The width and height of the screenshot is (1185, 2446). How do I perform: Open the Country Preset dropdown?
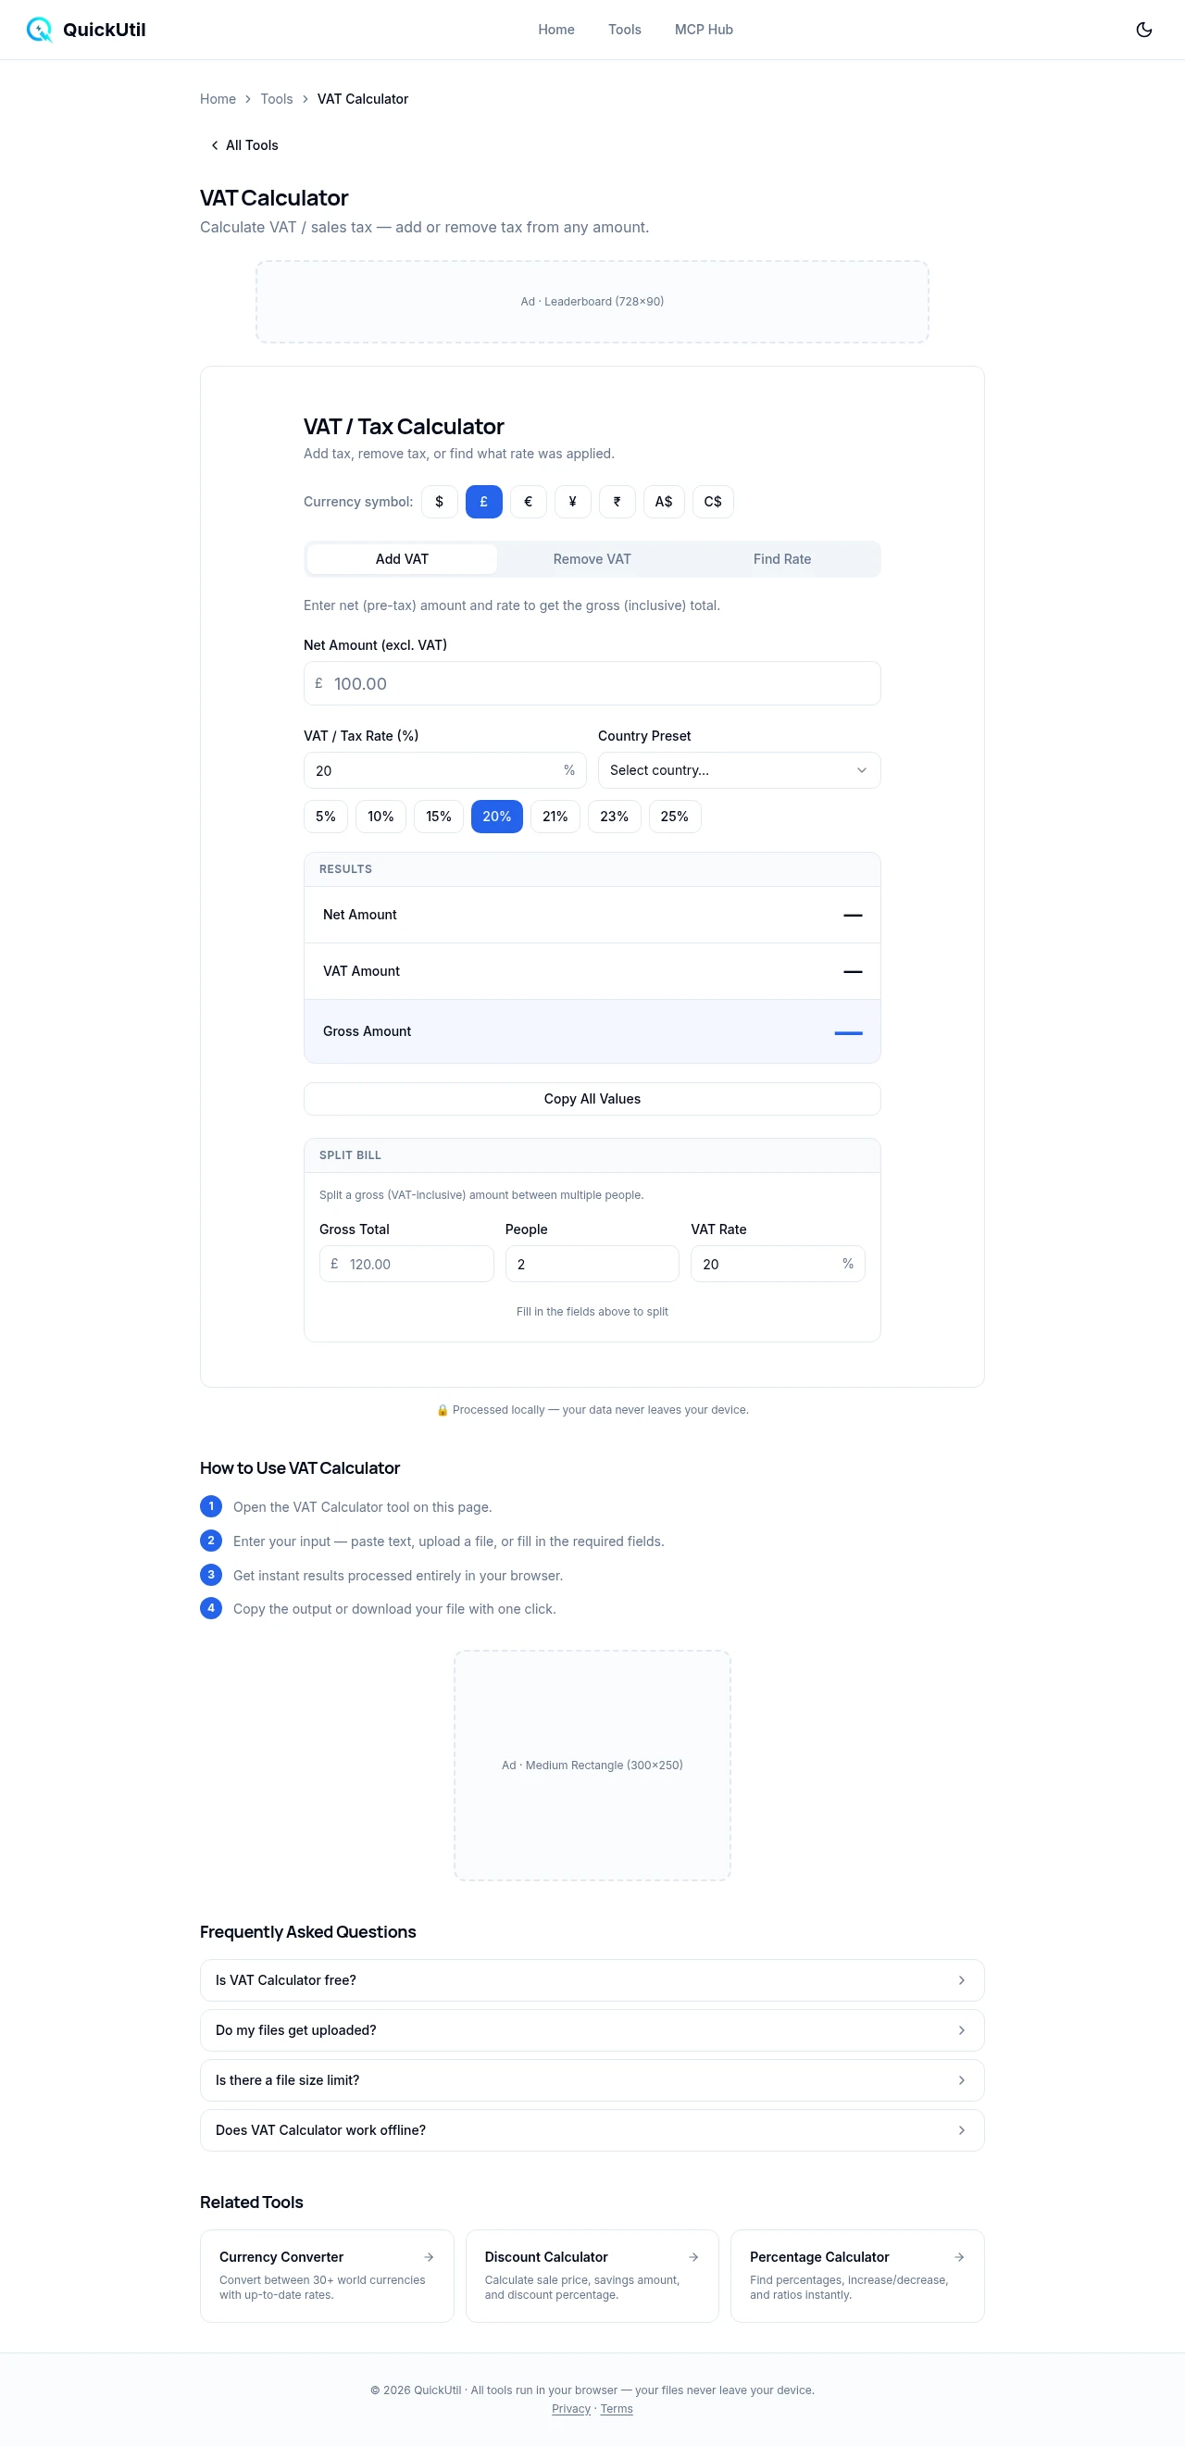[x=738, y=770]
